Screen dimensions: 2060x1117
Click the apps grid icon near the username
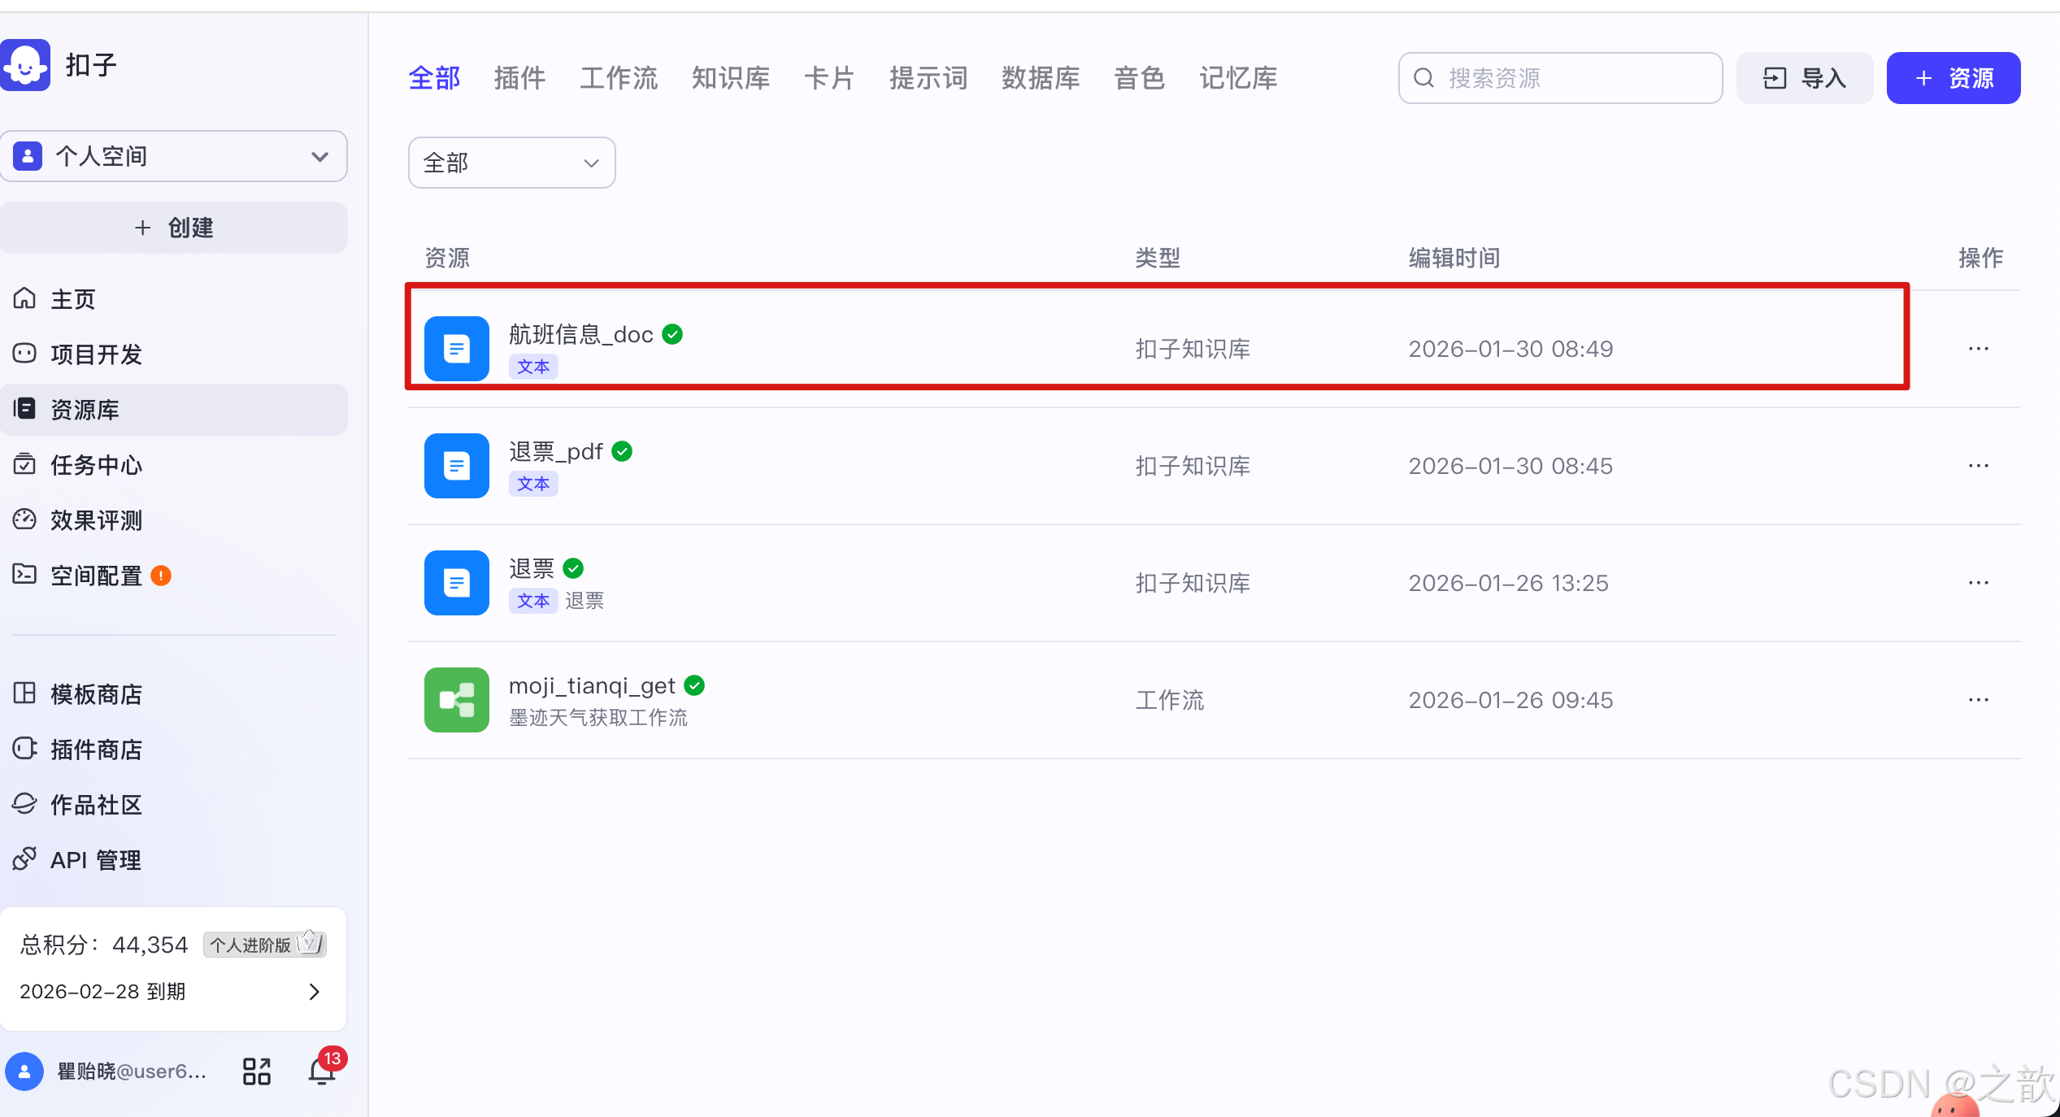257,1071
